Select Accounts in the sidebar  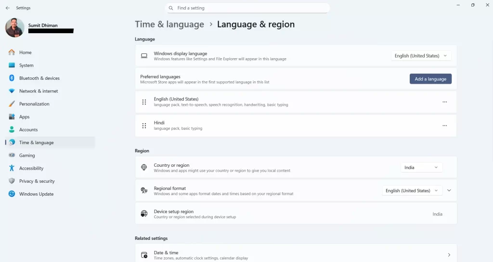click(x=28, y=130)
